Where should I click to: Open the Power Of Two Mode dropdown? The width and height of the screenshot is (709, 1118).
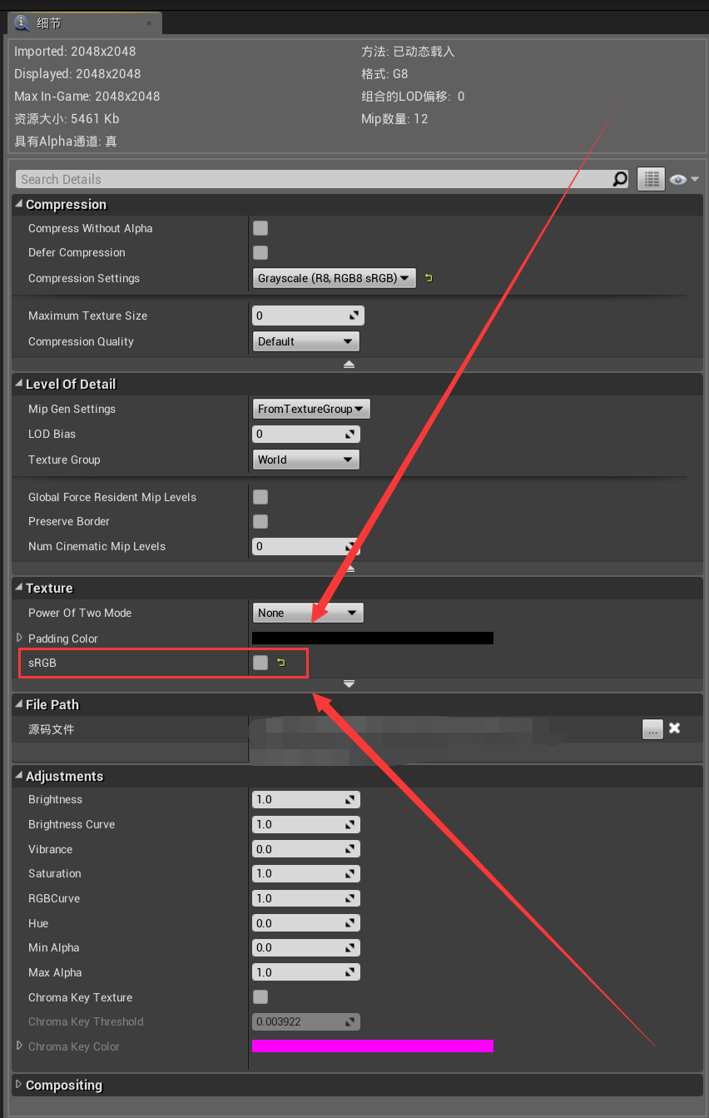pos(308,613)
